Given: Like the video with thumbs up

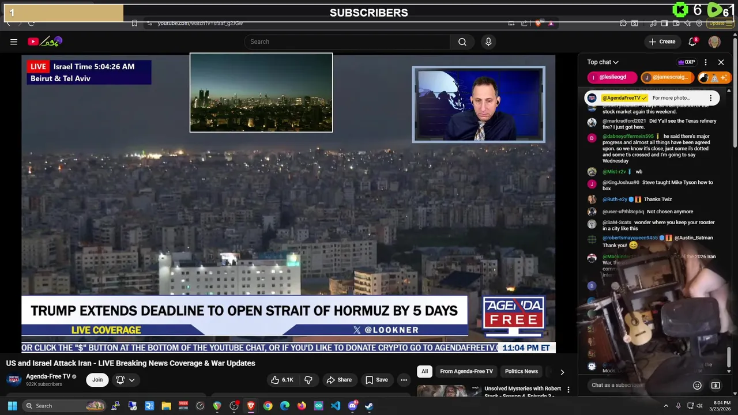Looking at the screenshot, I should [283, 380].
